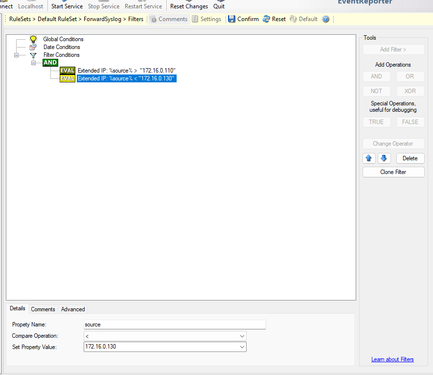Open the Set Property Value dropdown
The image size is (433, 375).
tap(242, 347)
